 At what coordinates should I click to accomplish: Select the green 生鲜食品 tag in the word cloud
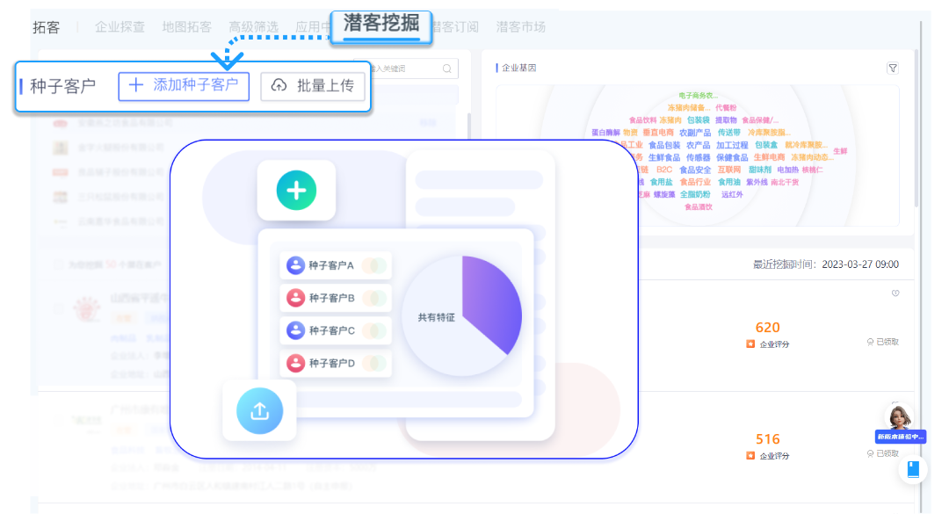click(x=664, y=158)
